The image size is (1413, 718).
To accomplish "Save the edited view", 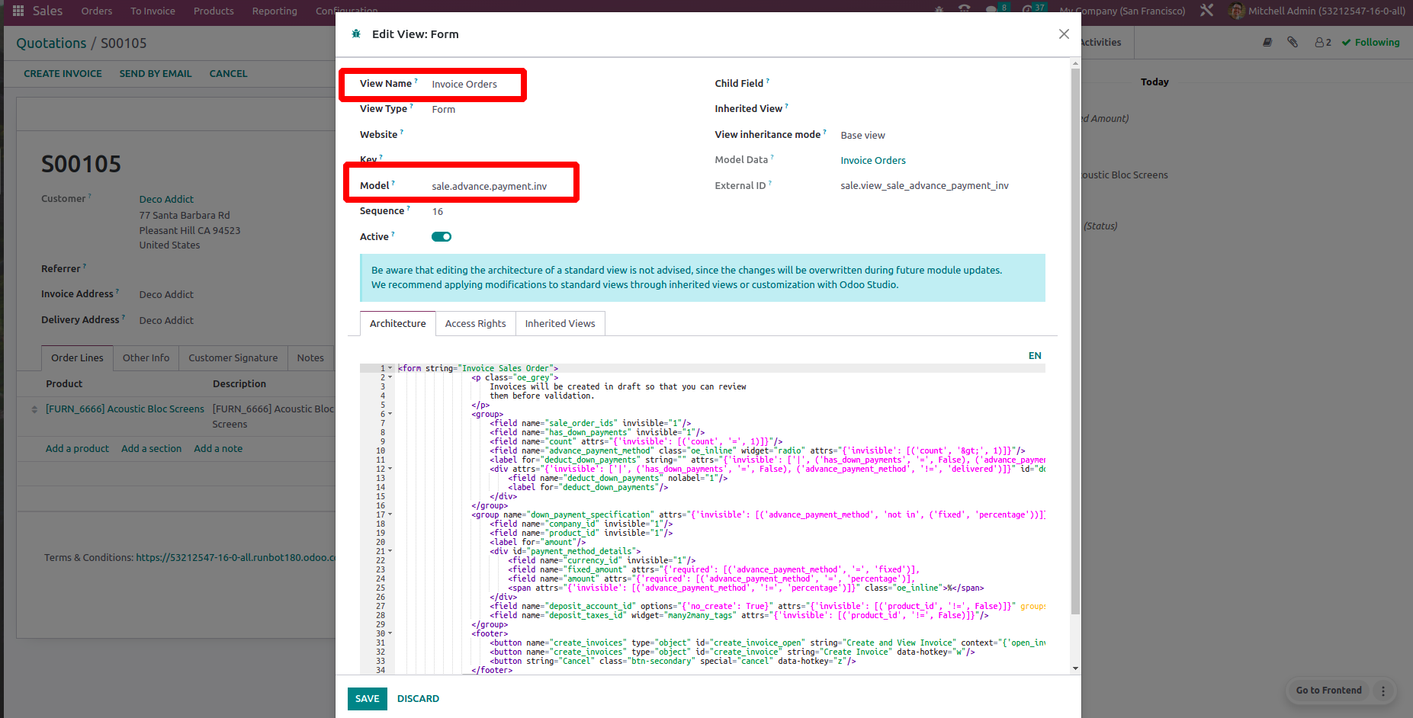I will [x=367, y=699].
